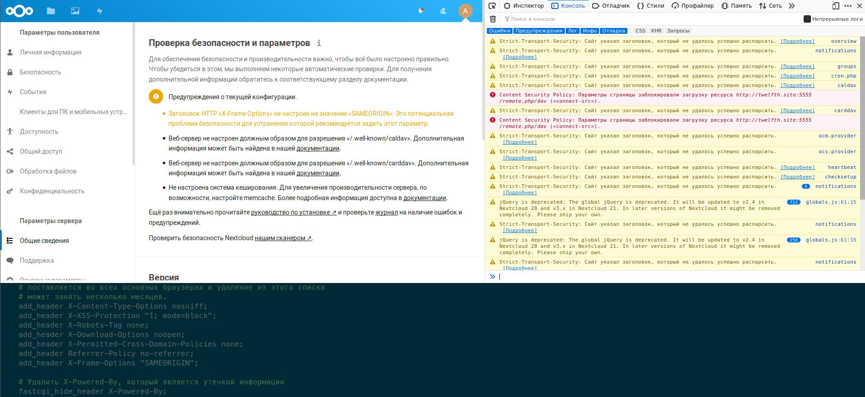Activate the element picker icon in devtools
The image size is (865, 397).
pyautogui.click(x=492, y=6)
